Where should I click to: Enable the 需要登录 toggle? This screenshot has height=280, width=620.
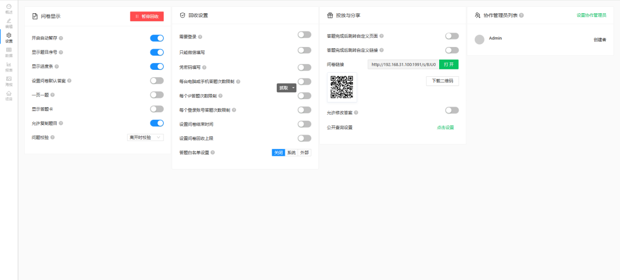(x=304, y=35)
